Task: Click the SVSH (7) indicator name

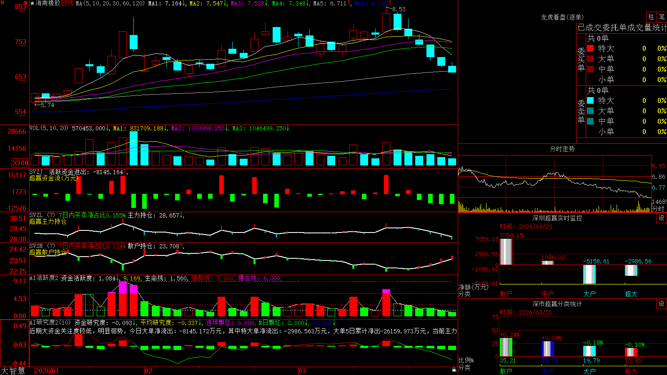Action: pyautogui.click(x=42, y=246)
